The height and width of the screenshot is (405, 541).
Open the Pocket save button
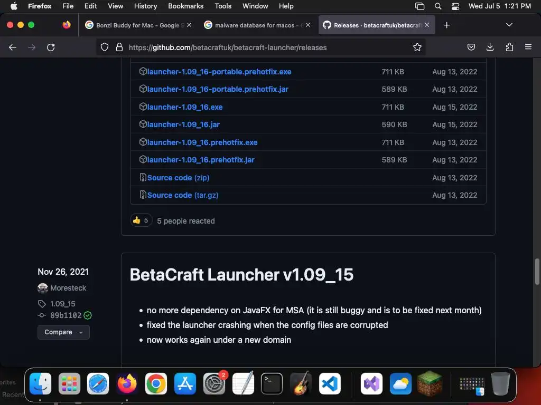(x=471, y=47)
